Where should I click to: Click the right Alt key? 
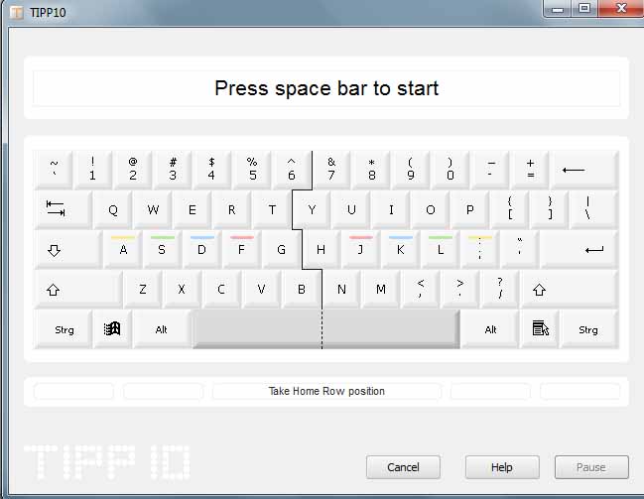490,329
